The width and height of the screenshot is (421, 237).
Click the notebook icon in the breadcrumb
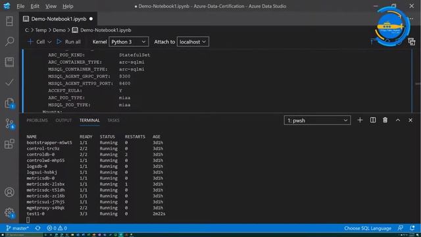[75, 30]
